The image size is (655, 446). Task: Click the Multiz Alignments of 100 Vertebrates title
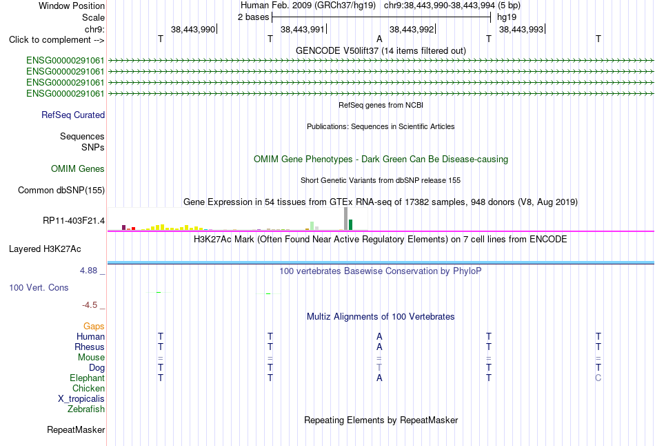pos(381,317)
